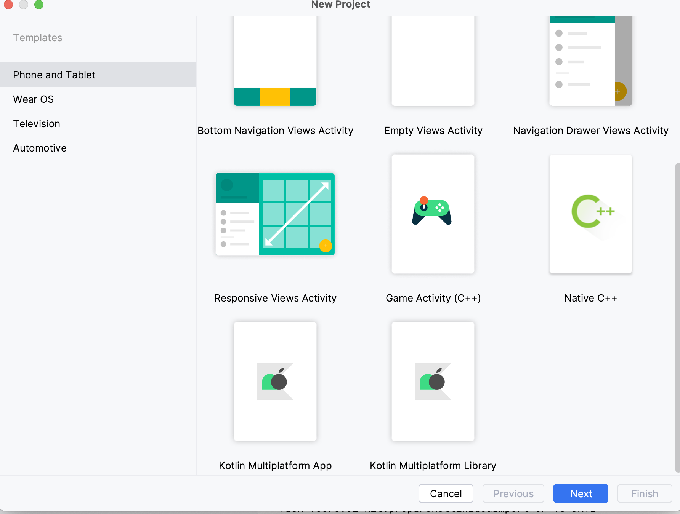This screenshot has width=680, height=514.
Task: Select the Game Activity (C++) template
Action: pyautogui.click(x=433, y=214)
